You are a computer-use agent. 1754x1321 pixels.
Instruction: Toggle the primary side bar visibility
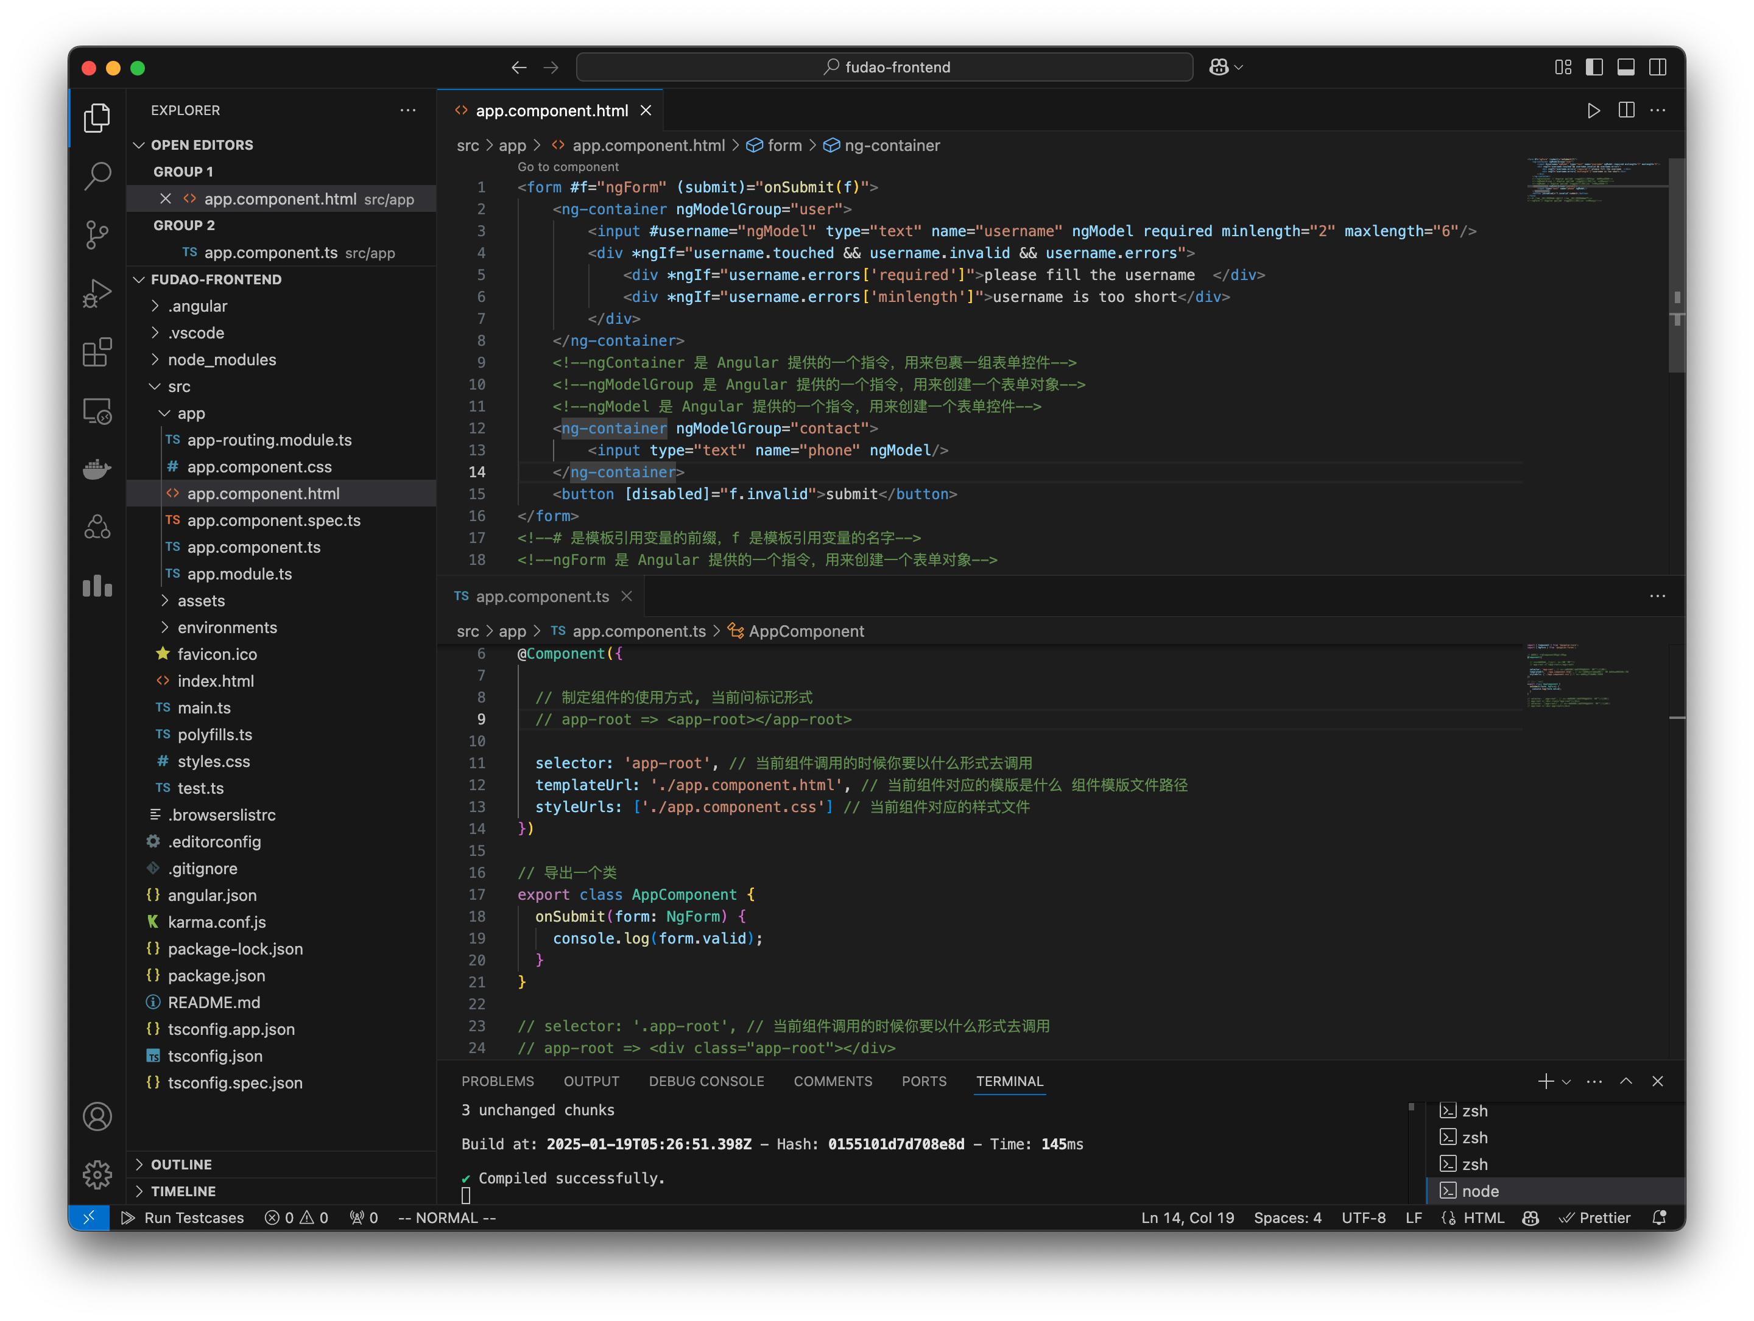pyautogui.click(x=1594, y=68)
